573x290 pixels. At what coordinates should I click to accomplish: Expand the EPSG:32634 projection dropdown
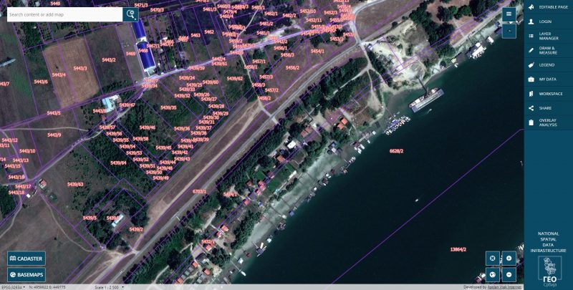(x=13, y=287)
